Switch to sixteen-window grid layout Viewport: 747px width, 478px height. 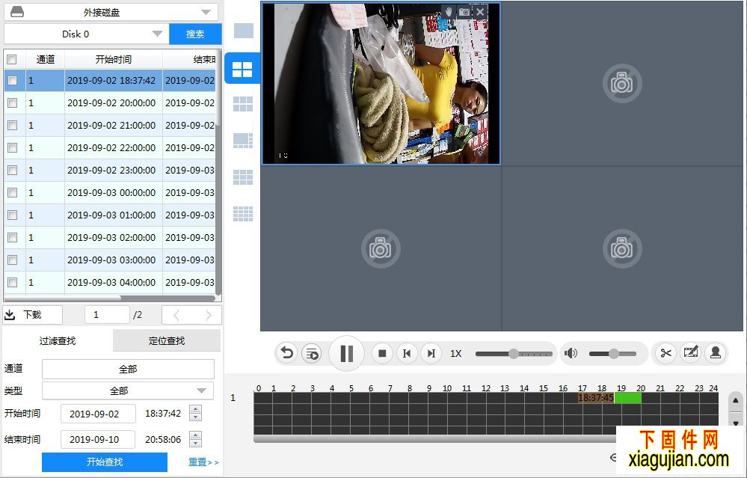tap(243, 214)
